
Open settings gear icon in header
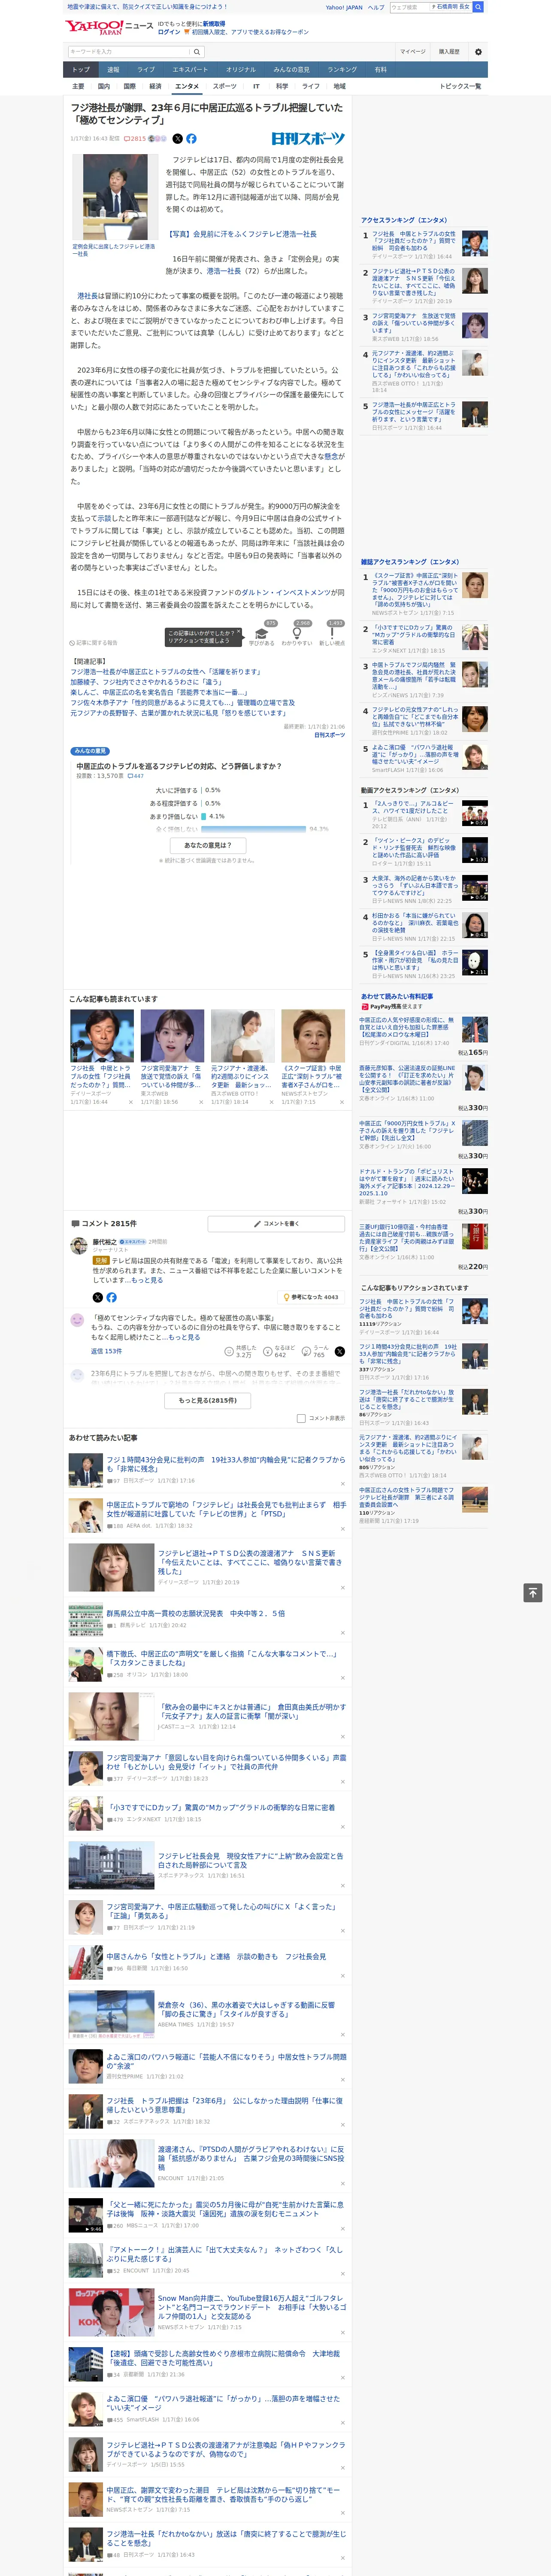point(478,52)
